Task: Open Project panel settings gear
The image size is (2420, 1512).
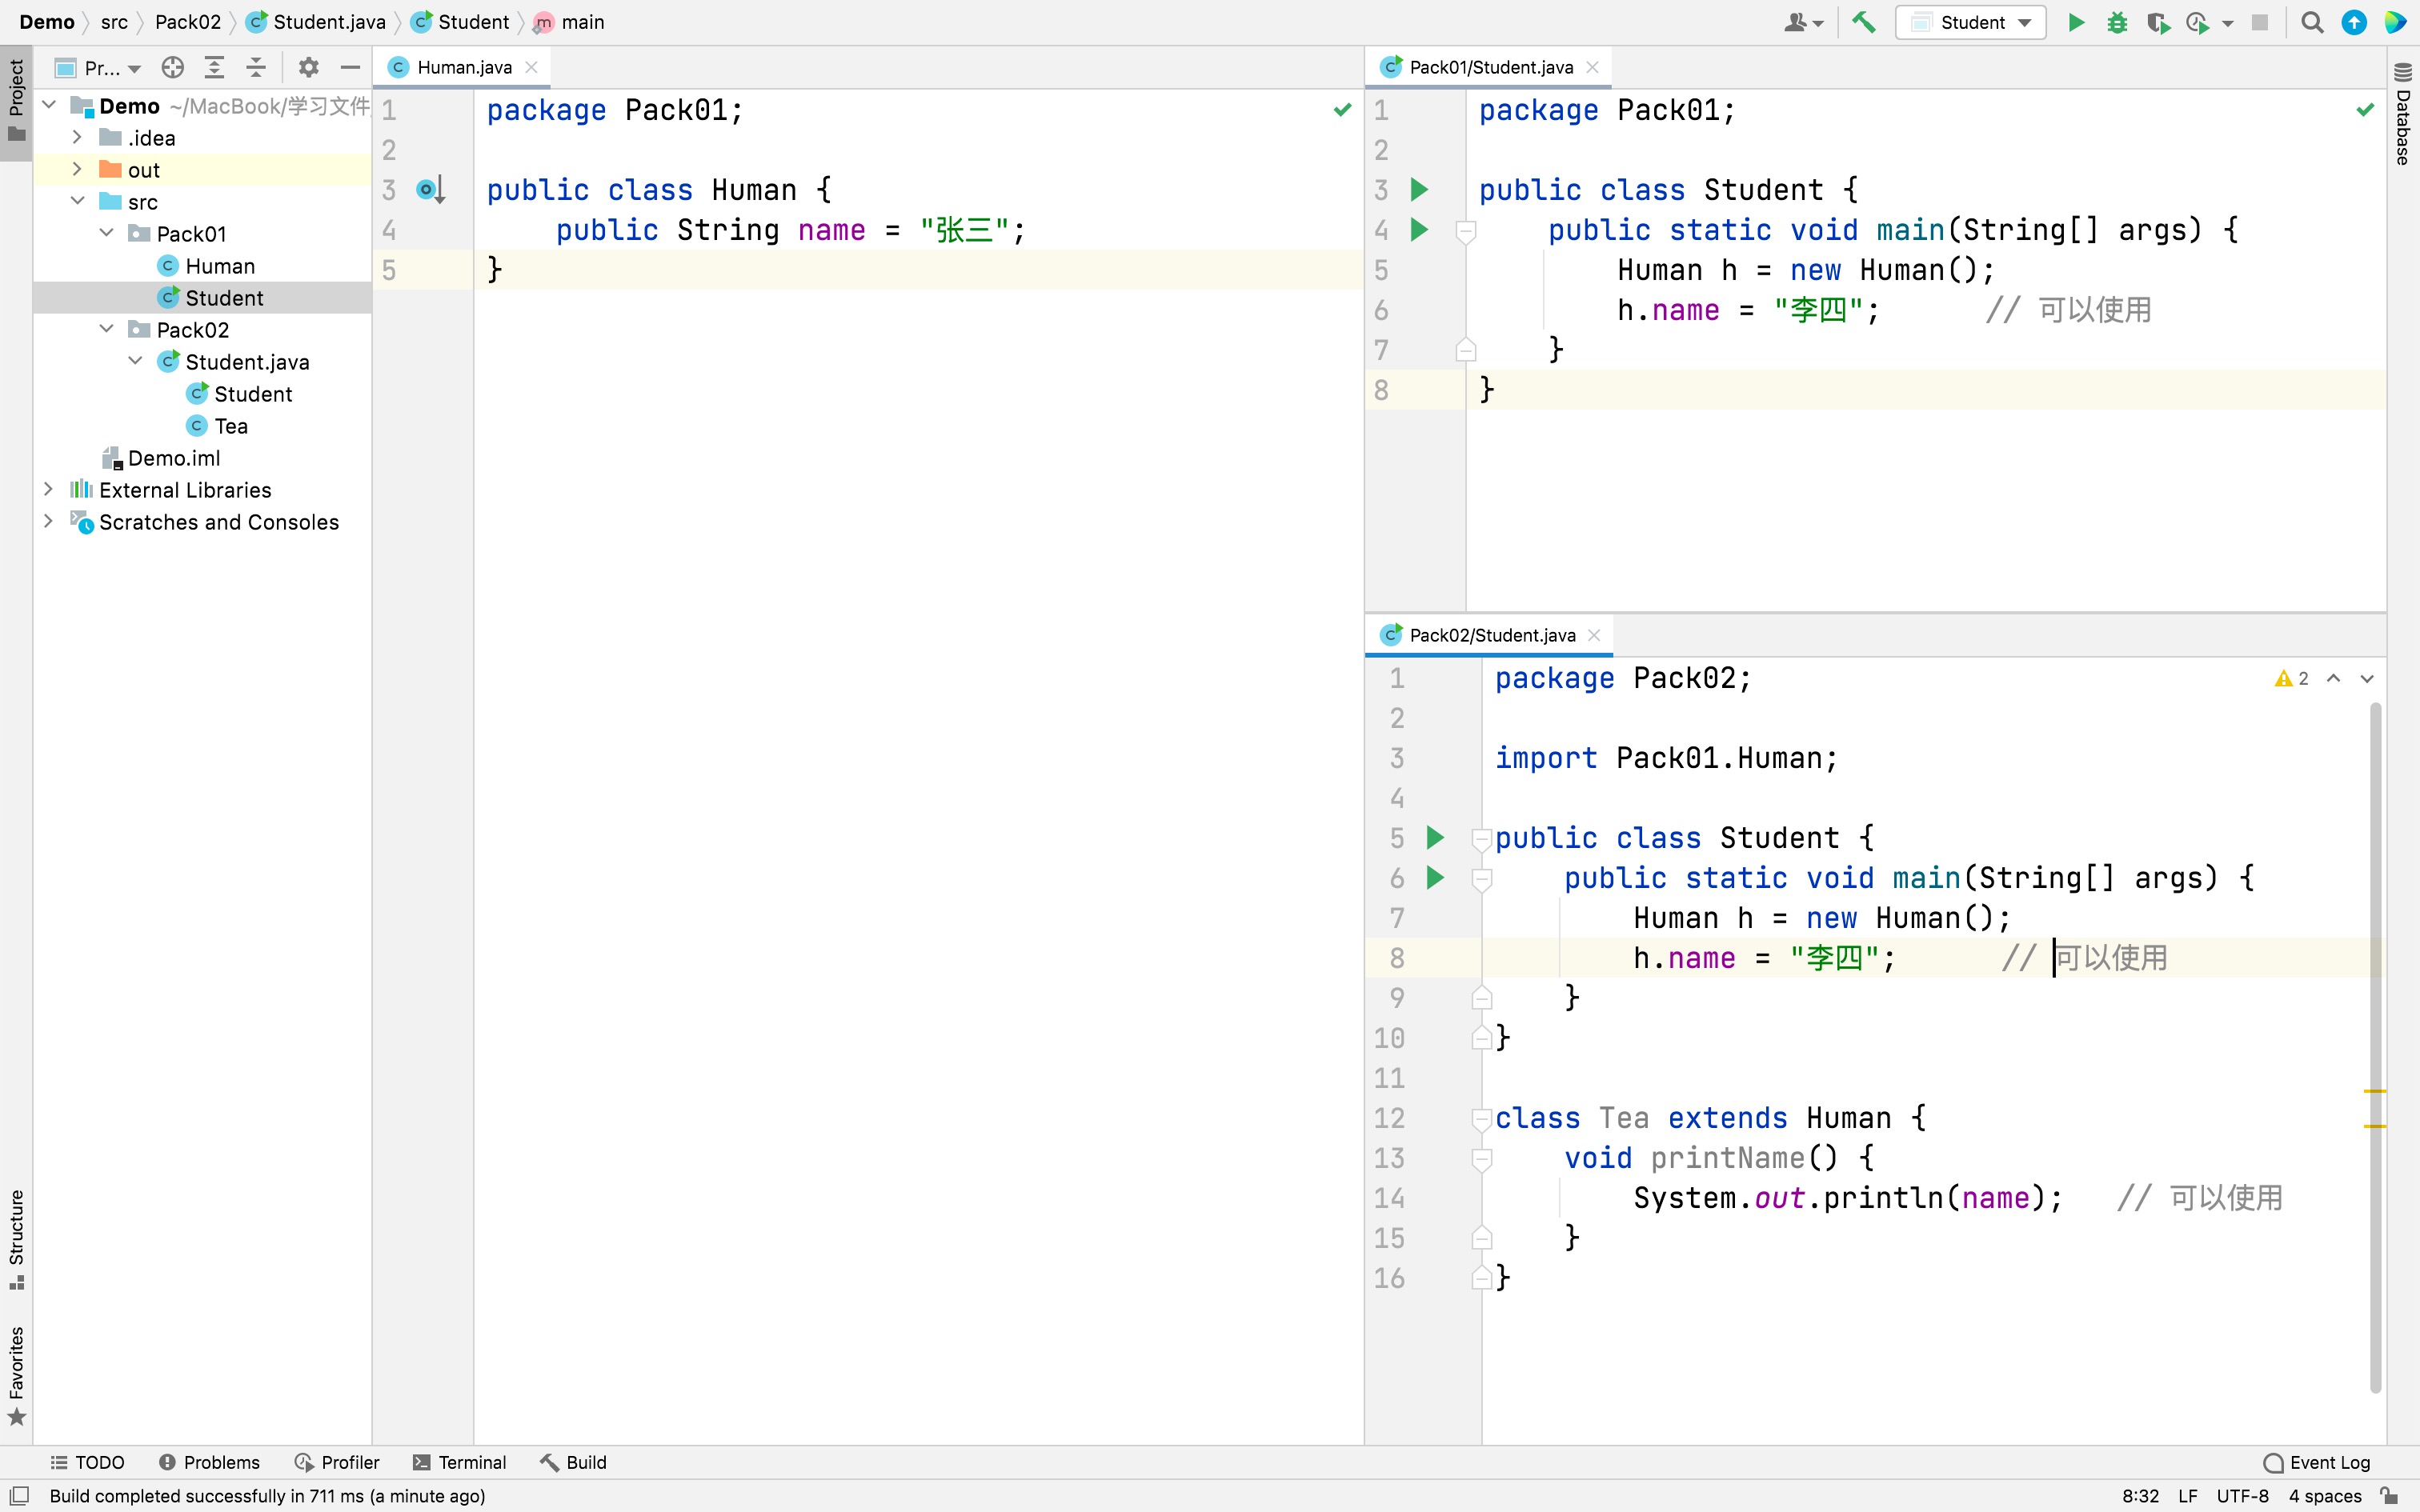Action: pos(308,67)
